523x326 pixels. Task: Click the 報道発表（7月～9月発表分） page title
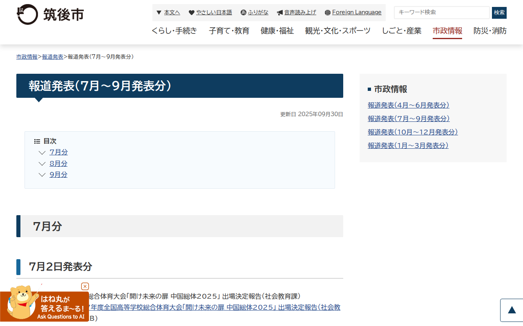pyautogui.click(x=100, y=86)
